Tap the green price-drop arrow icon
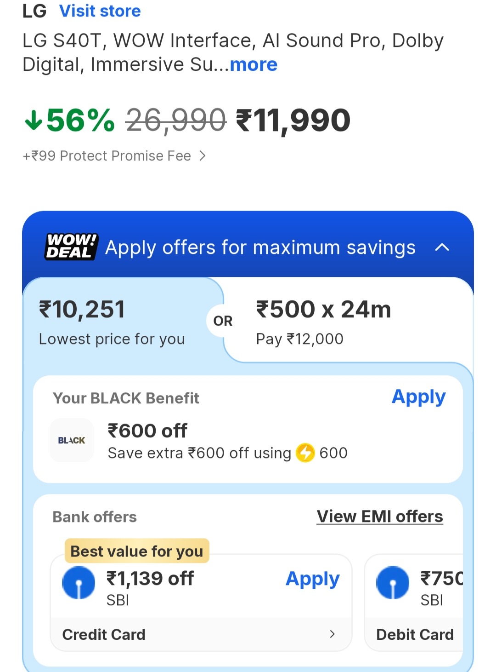The image size is (496, 672). 34,121
